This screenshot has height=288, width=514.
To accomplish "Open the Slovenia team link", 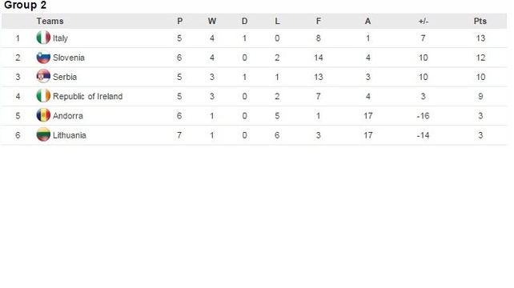I will (x=69, y=58).
